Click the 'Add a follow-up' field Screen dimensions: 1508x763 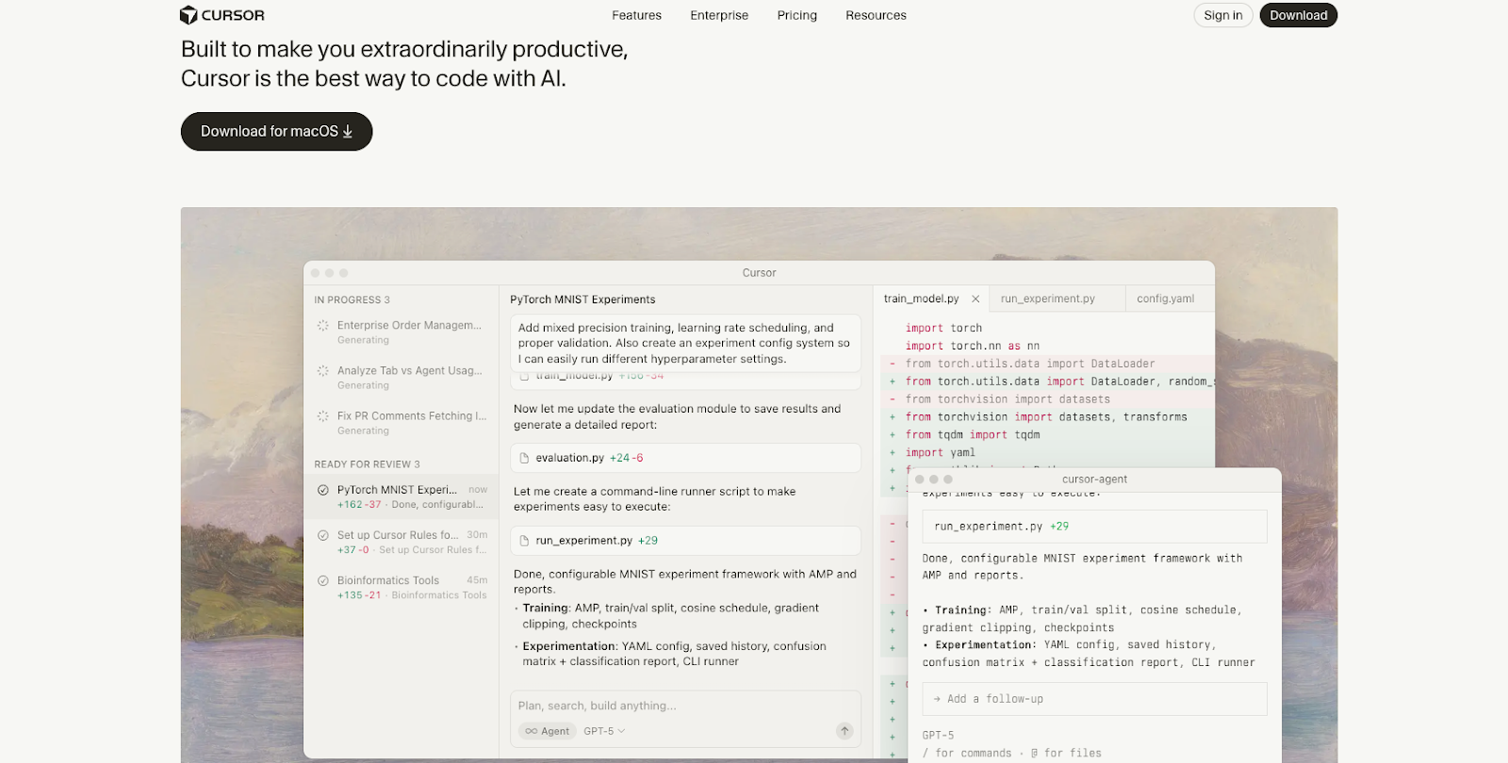(x=1093, y=699)
